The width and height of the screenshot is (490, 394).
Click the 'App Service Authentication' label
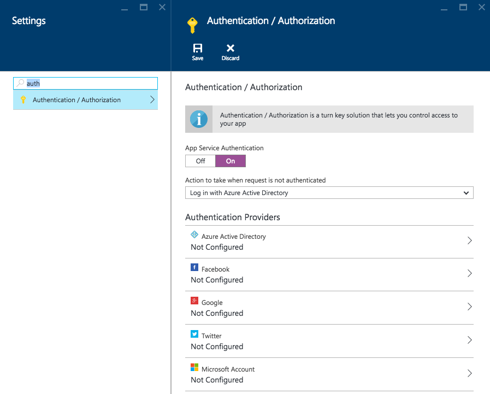pyautogui.click(x=224, y=148)
